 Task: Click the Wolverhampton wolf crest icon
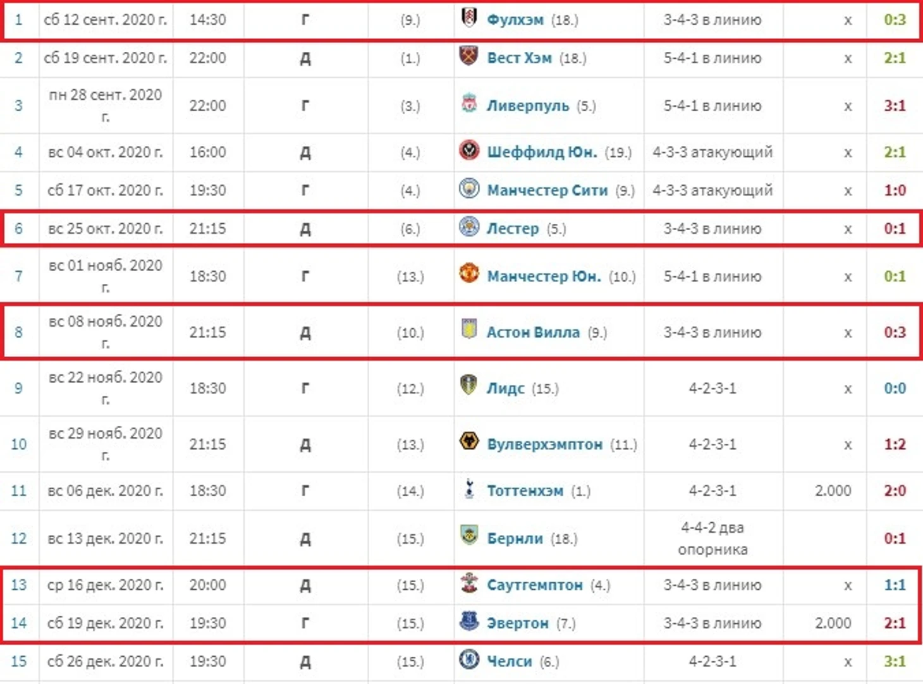(x=469, y=442)
